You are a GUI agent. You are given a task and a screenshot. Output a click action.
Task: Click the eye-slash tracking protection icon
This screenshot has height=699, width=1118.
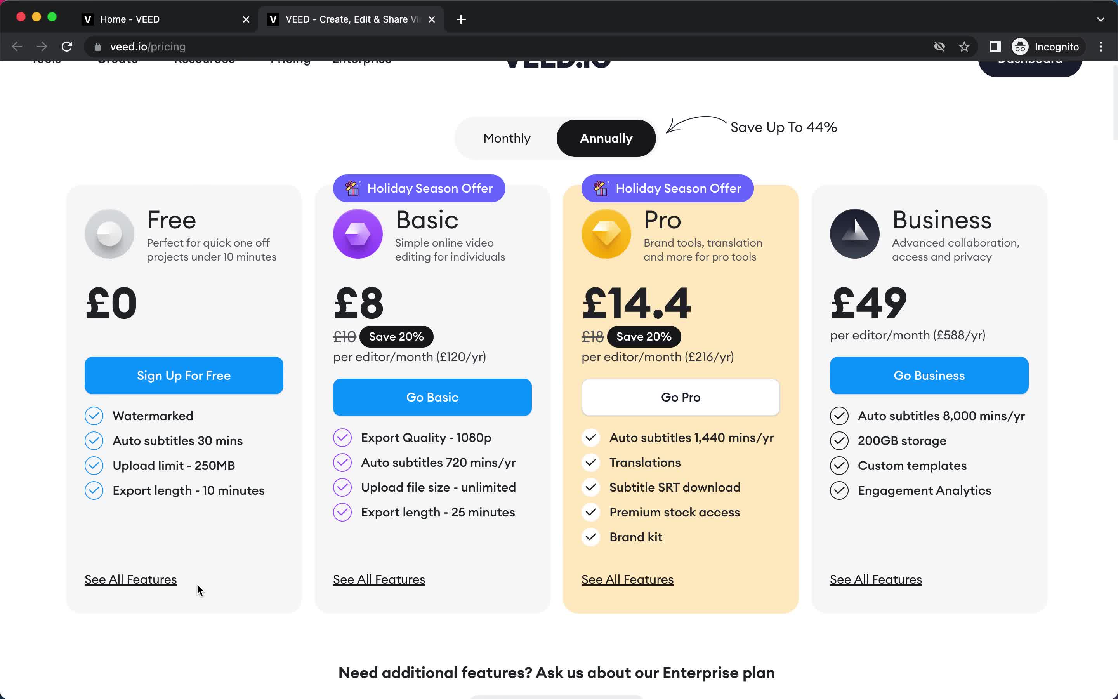tap(939, 47)
